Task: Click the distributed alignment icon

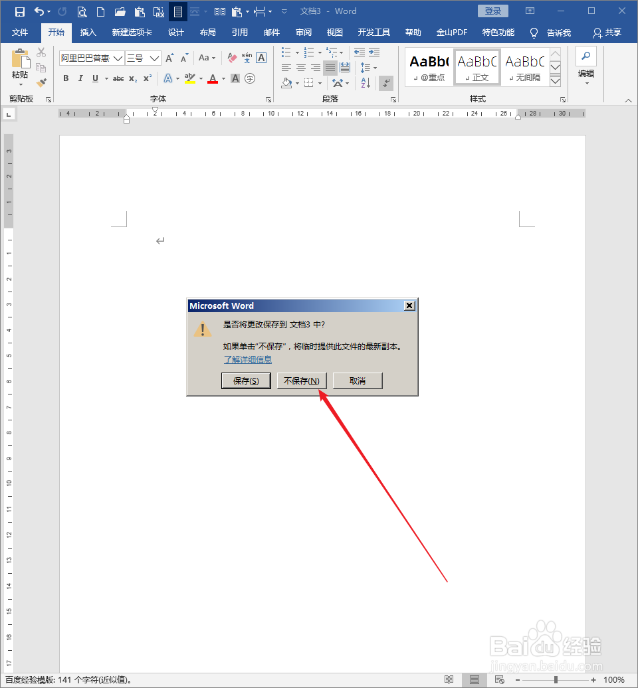Action: point(345,68)
